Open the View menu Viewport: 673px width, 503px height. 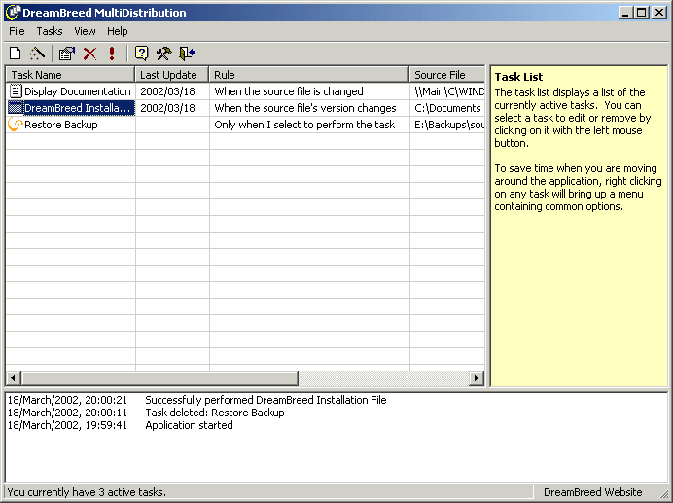(85, 31)
